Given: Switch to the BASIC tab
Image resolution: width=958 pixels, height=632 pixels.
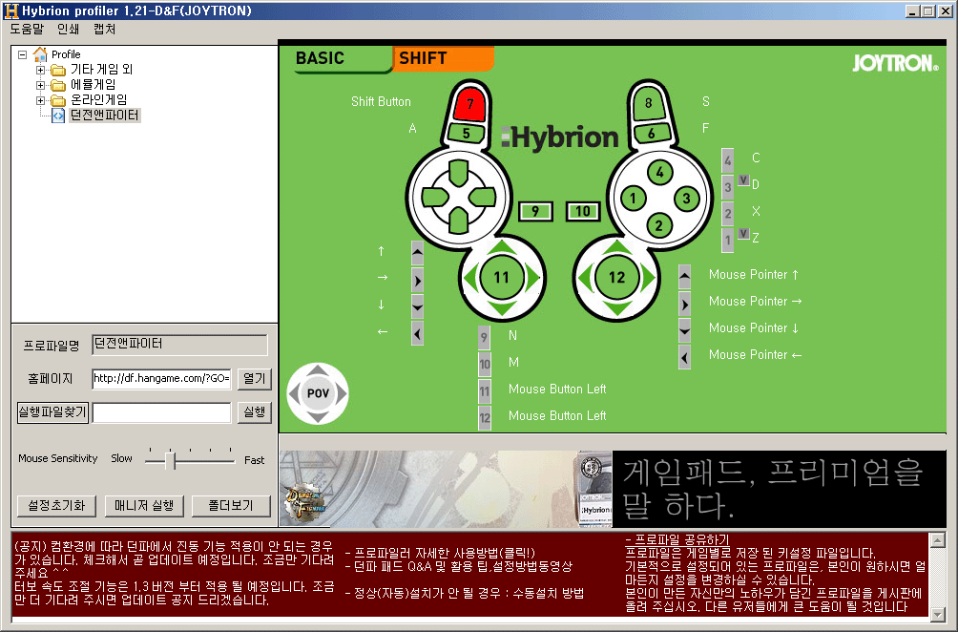Looking at the screenshot, I should (343, 58).
